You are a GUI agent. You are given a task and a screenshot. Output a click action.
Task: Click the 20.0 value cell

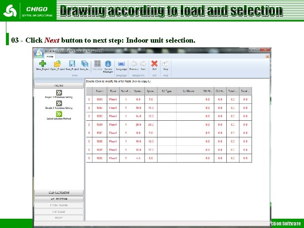pyautogui.click(x=138, y=125)
